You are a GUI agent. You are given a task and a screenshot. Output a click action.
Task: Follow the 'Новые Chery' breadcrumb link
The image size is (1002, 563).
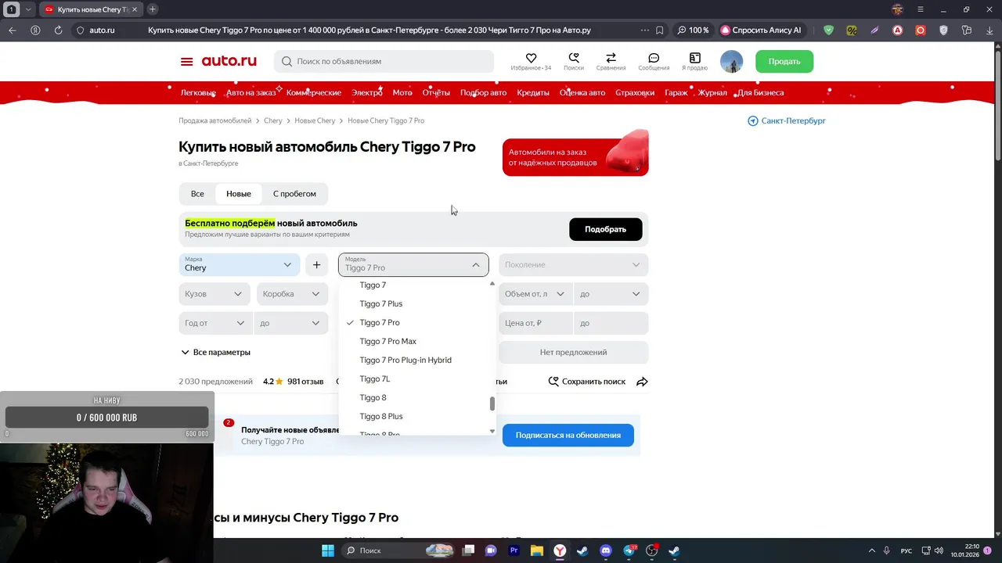(315, 120)
